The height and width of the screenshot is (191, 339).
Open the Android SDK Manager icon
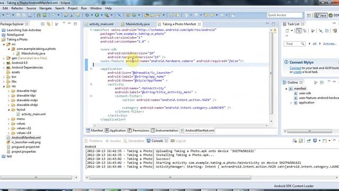click(x=39, y=15)
